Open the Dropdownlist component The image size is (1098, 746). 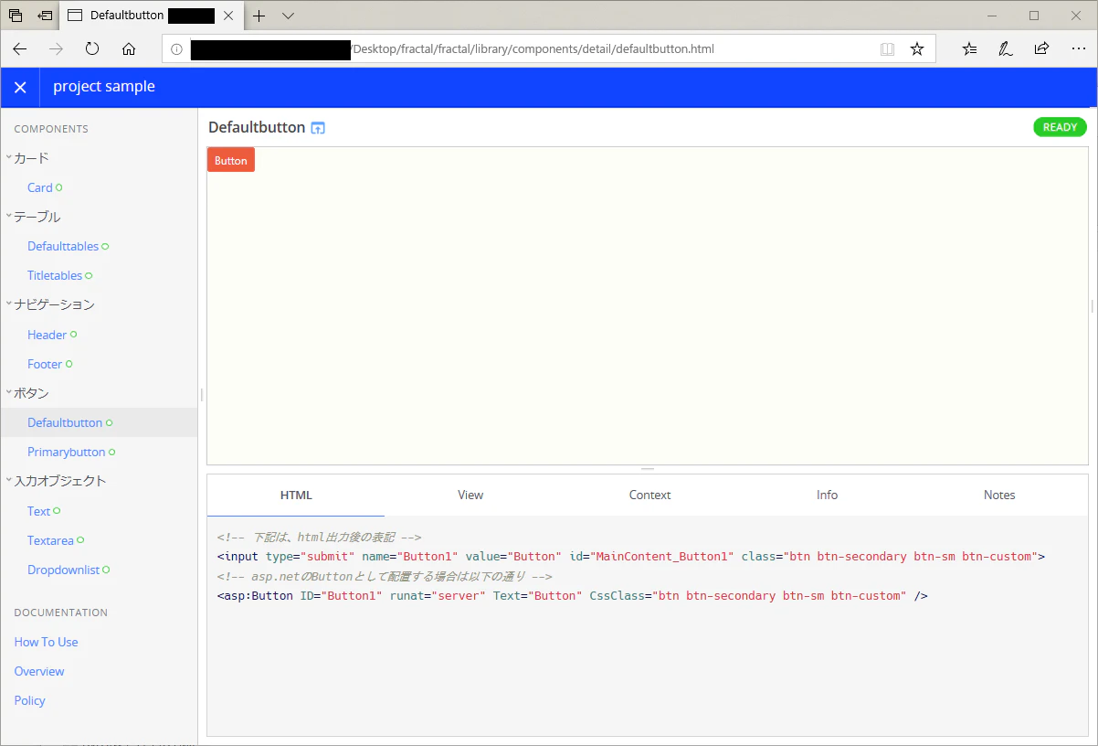click(x=64, y=570)
